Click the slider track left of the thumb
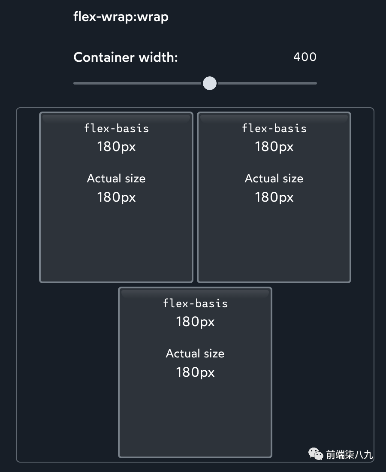Screen dimensions: 386x472 (138, 83)
